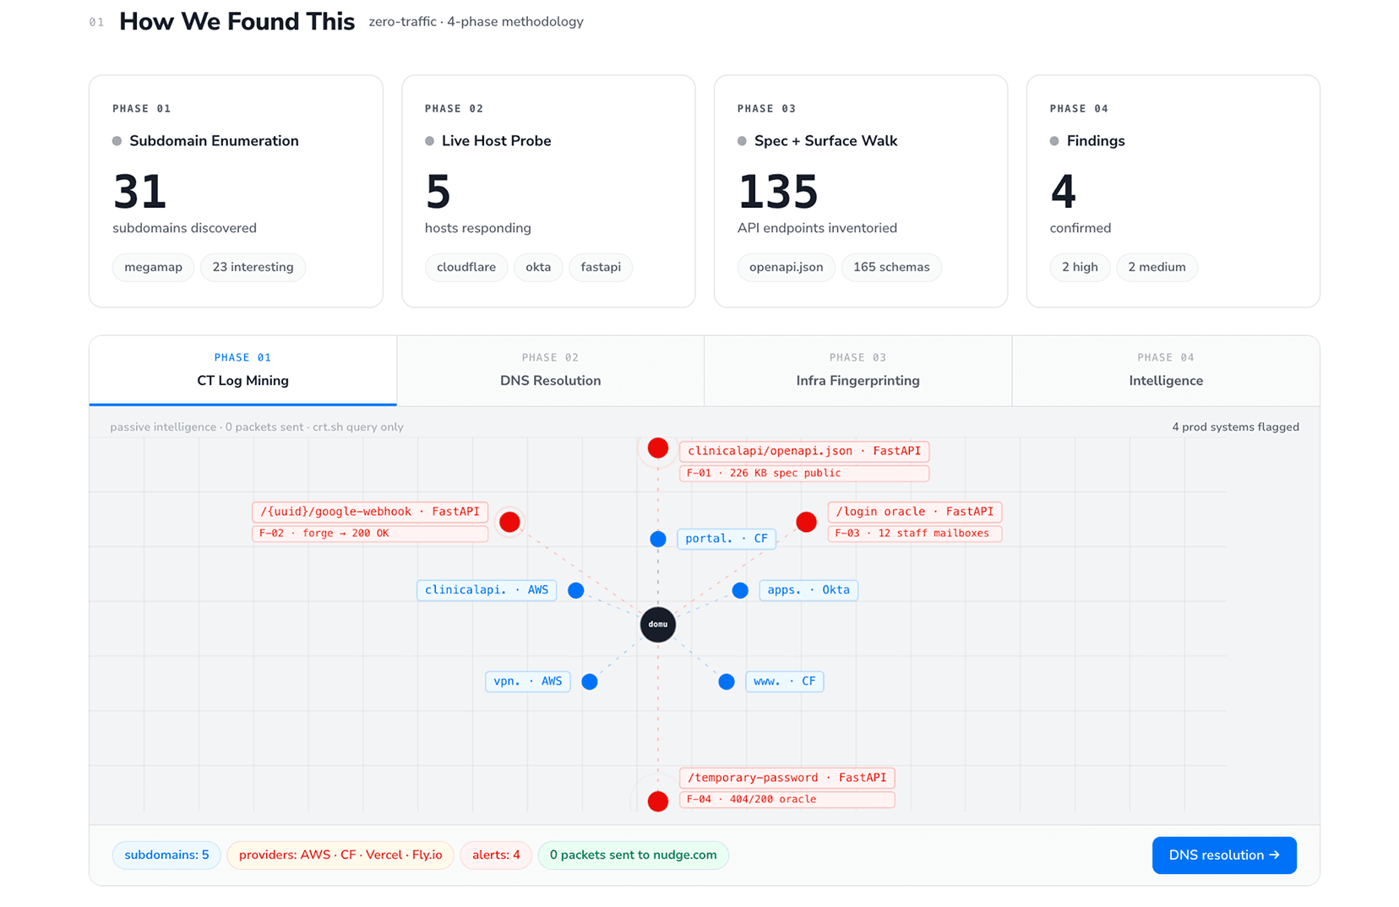Image resolution: width=1399 pixels, height=907 pixels.
Task: Click the providers: AWS · CF · Vercel · Fly.io badge
Action: click(x=340, y=855)
